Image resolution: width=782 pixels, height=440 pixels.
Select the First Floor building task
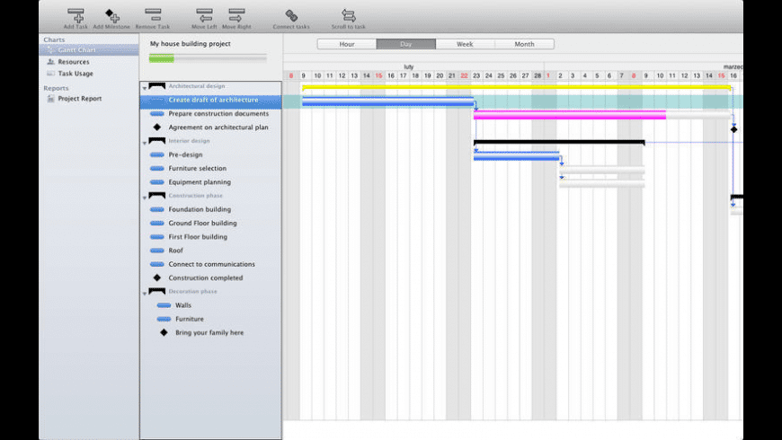(x=211, y=237)
